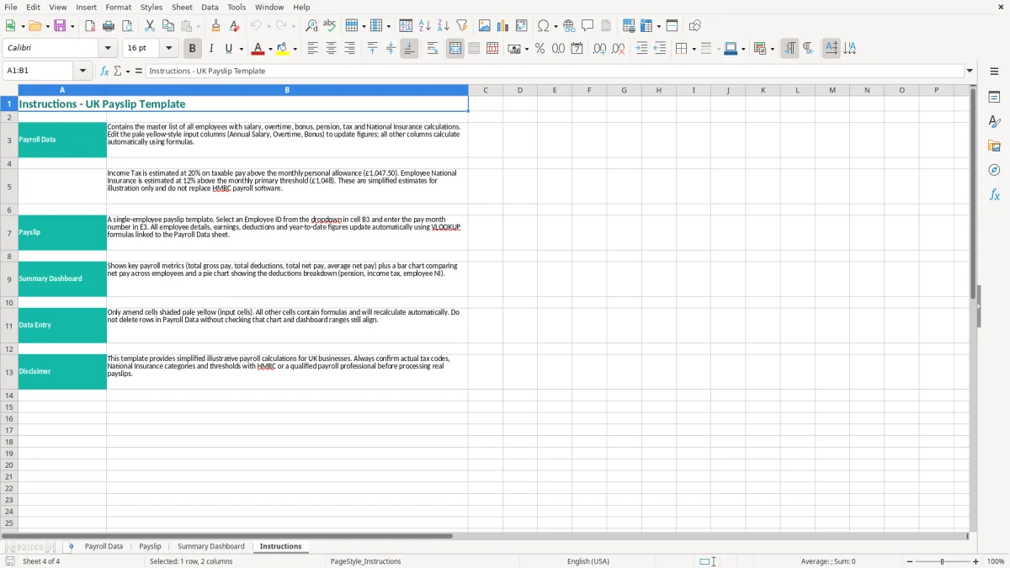This screenshot has height=568, width=1010.
Task: Open the Format menu
Action: 118,7
